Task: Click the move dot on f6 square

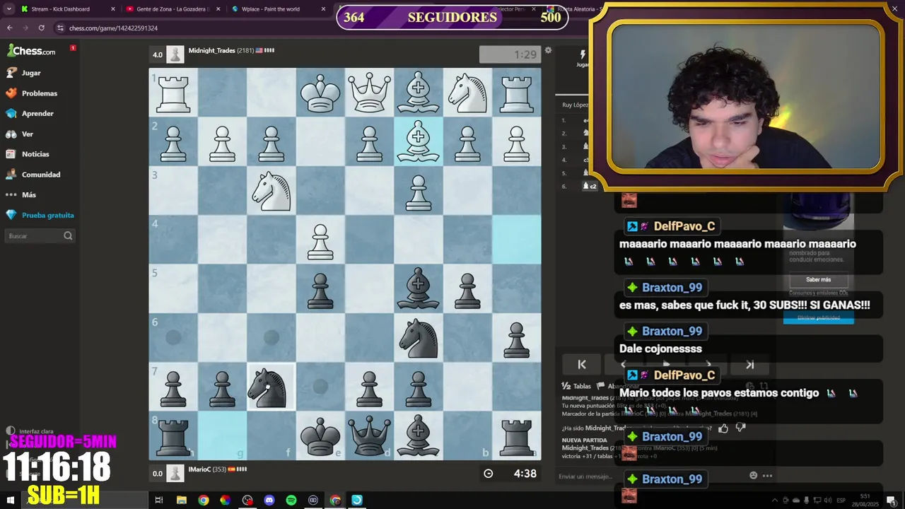Action: [x=271, y=338]
